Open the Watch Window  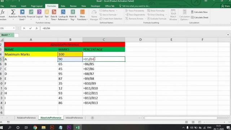tap(173, 15)
